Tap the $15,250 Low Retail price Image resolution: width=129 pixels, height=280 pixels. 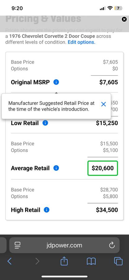[107, 123]
